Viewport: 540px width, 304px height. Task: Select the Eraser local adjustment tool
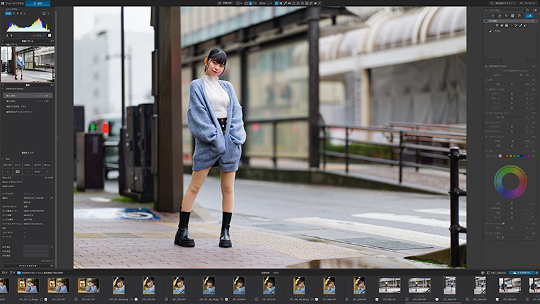[525, 26]
